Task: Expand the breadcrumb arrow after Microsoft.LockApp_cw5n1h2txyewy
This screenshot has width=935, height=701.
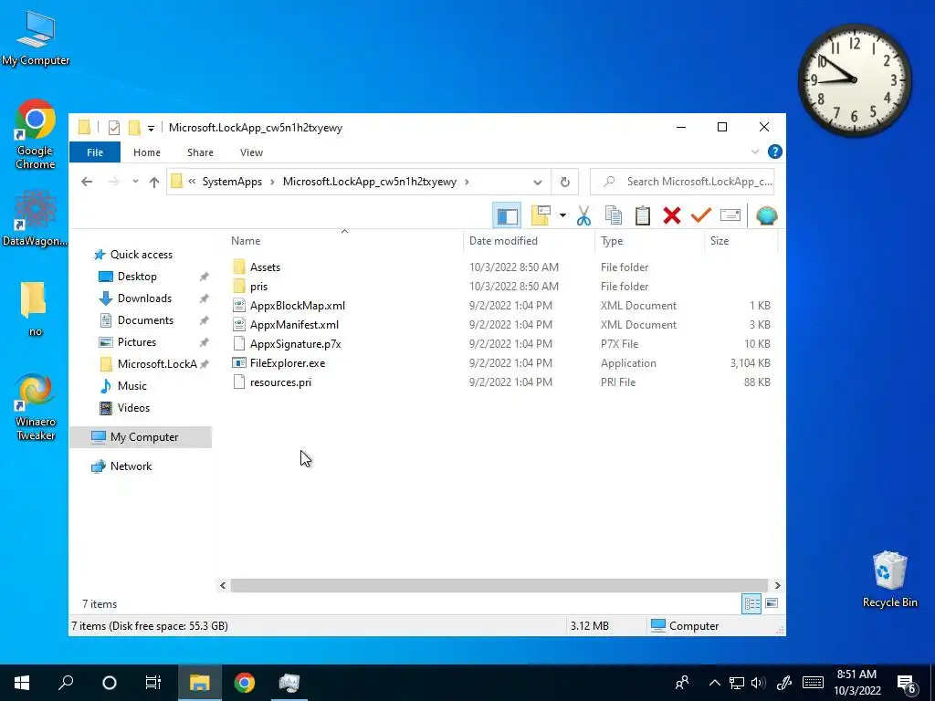Action: tap(467, 182)
